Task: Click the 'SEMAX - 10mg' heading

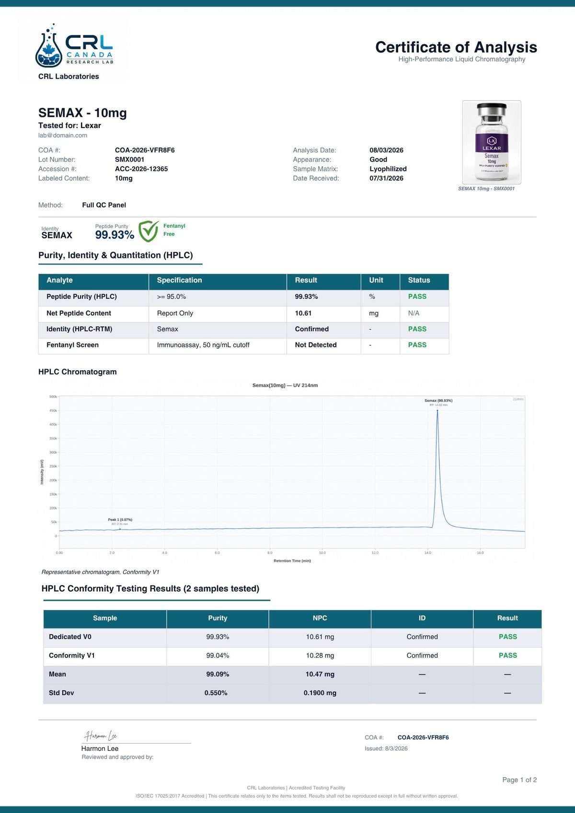Action: pyautogui.click(x=82, y=113)
